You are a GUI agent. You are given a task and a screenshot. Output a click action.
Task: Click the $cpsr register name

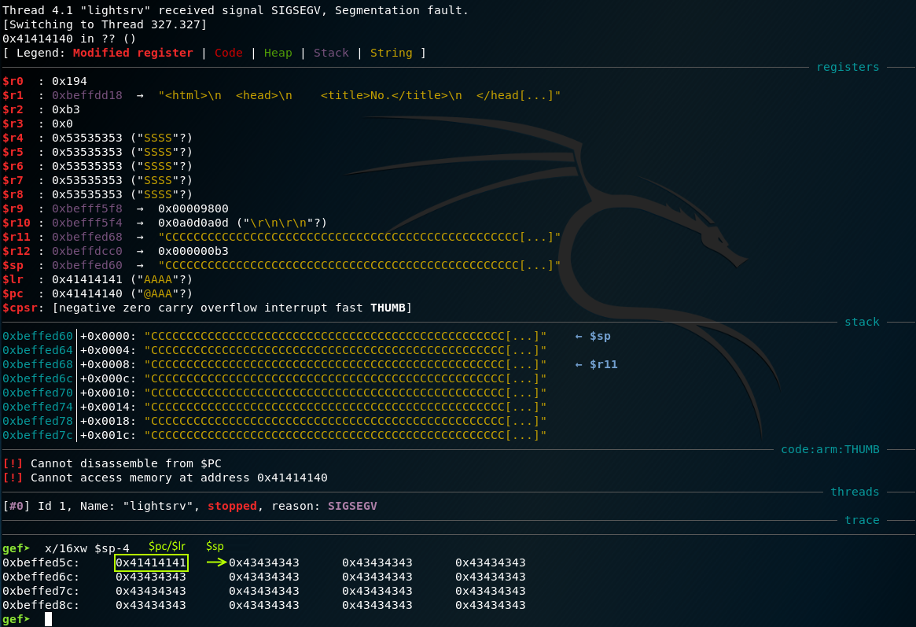click(20, 308)
